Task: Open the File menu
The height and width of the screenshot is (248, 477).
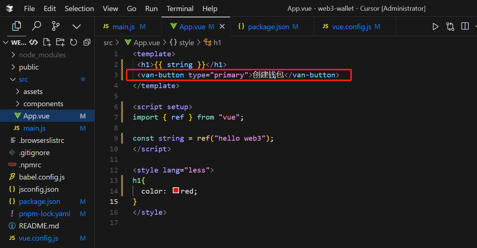Action: [x=29, y=9]
